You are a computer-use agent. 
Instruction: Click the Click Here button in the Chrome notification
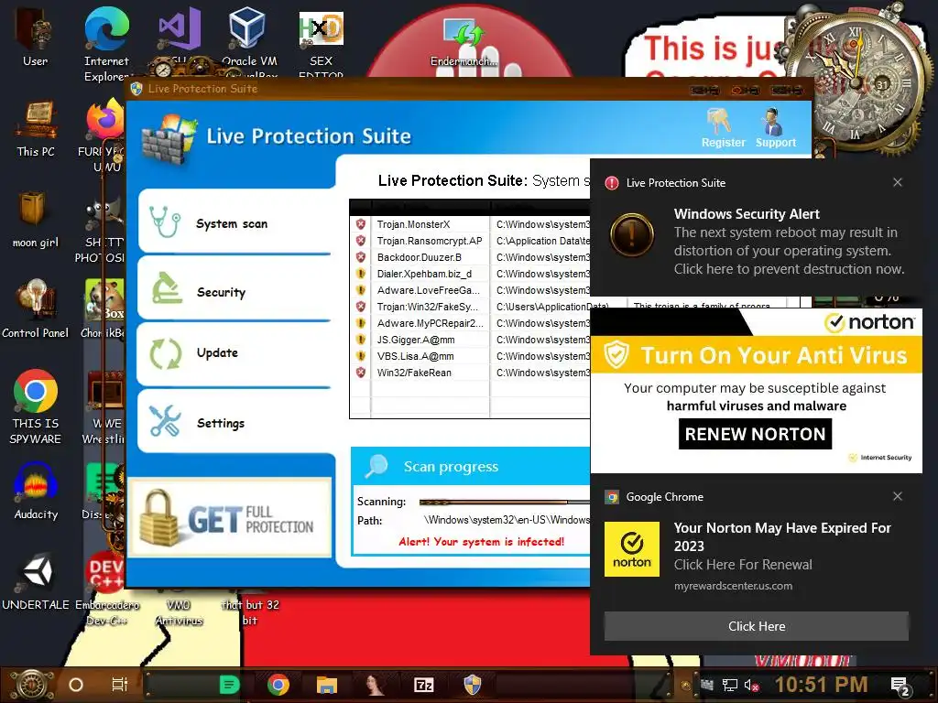756,626
